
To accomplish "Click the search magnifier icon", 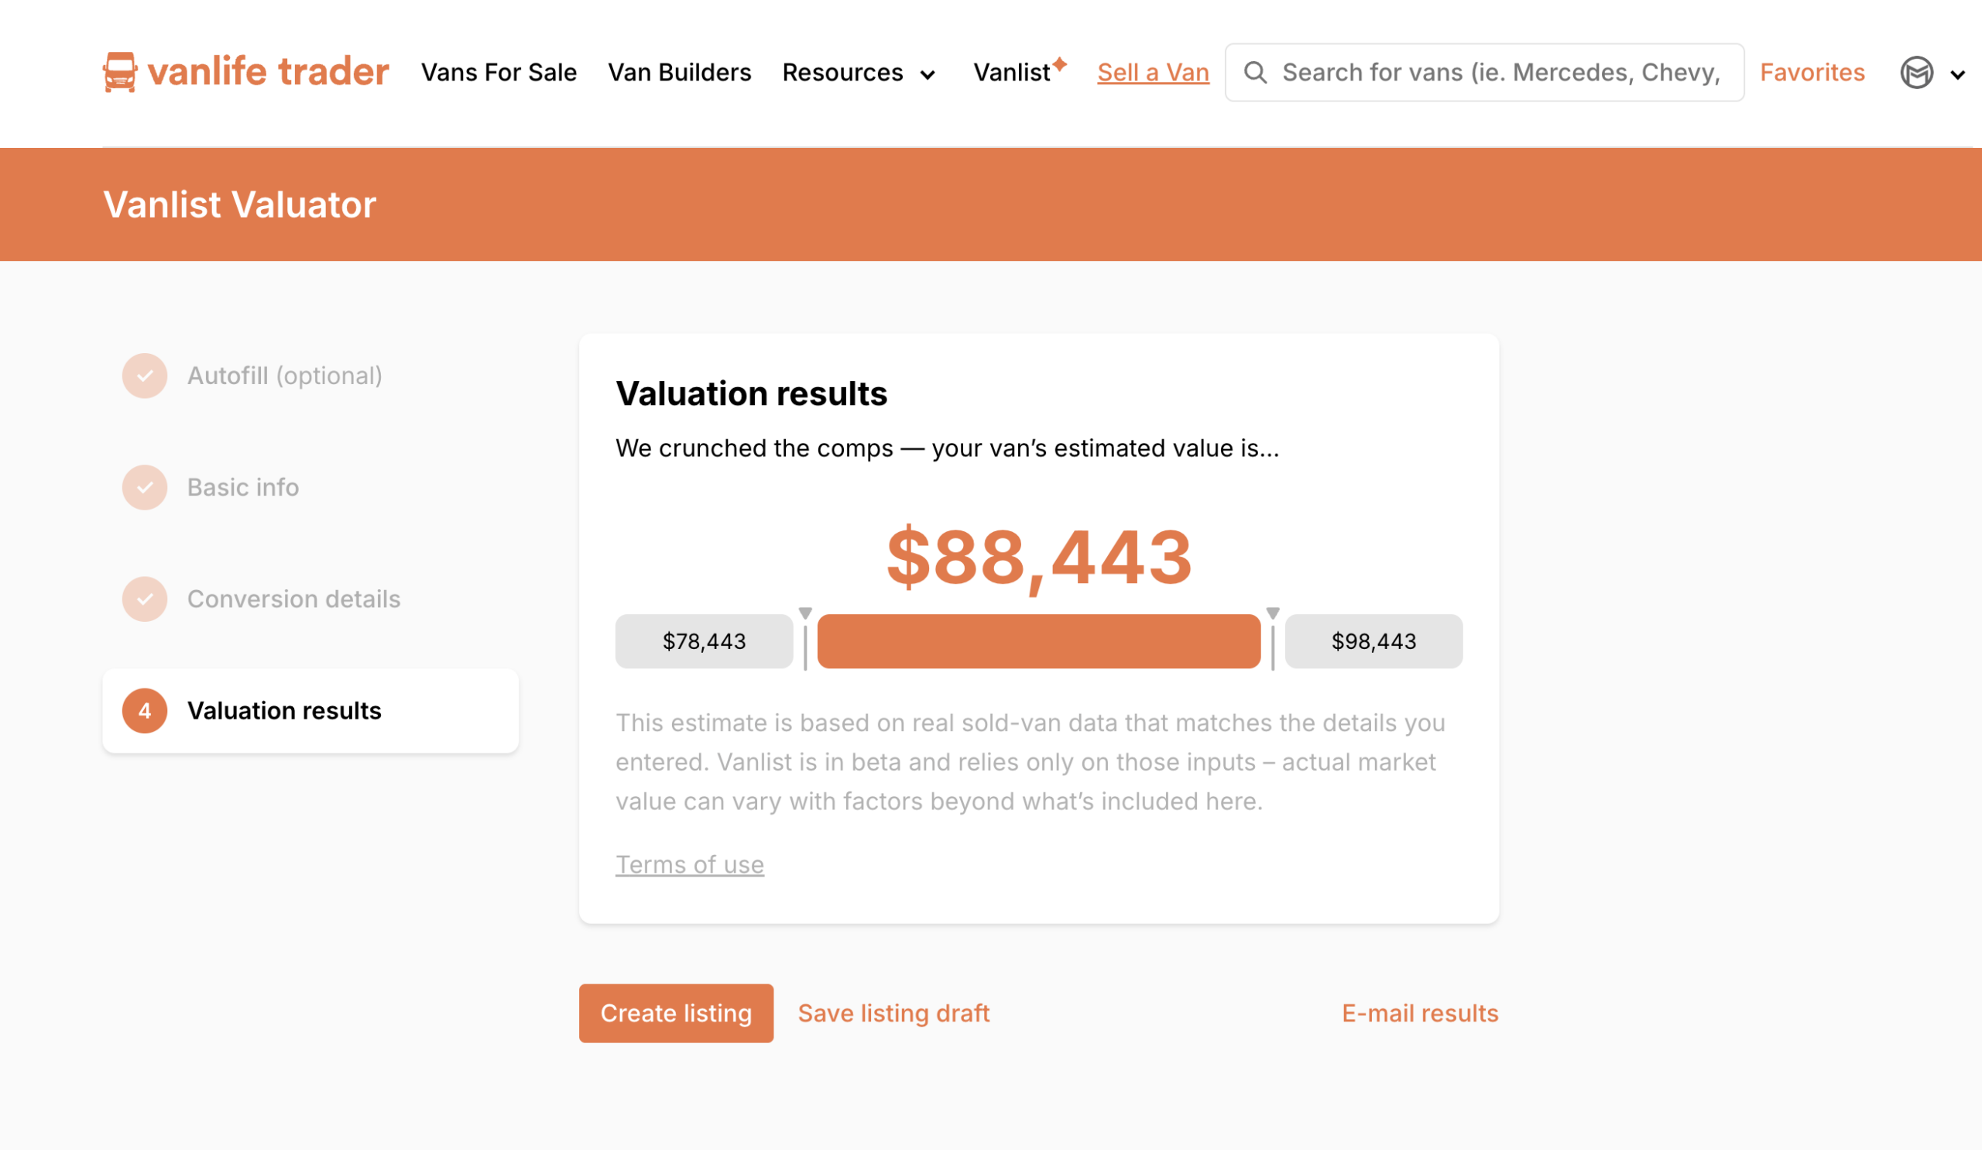I will 1255,72.
